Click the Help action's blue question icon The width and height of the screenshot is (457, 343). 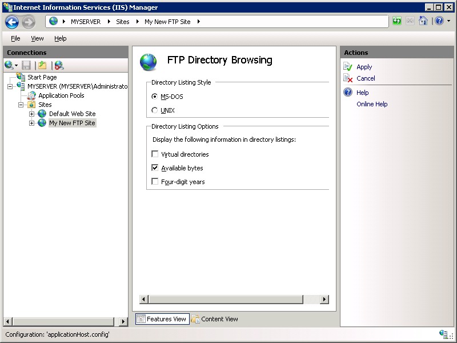tap(348, 92)
